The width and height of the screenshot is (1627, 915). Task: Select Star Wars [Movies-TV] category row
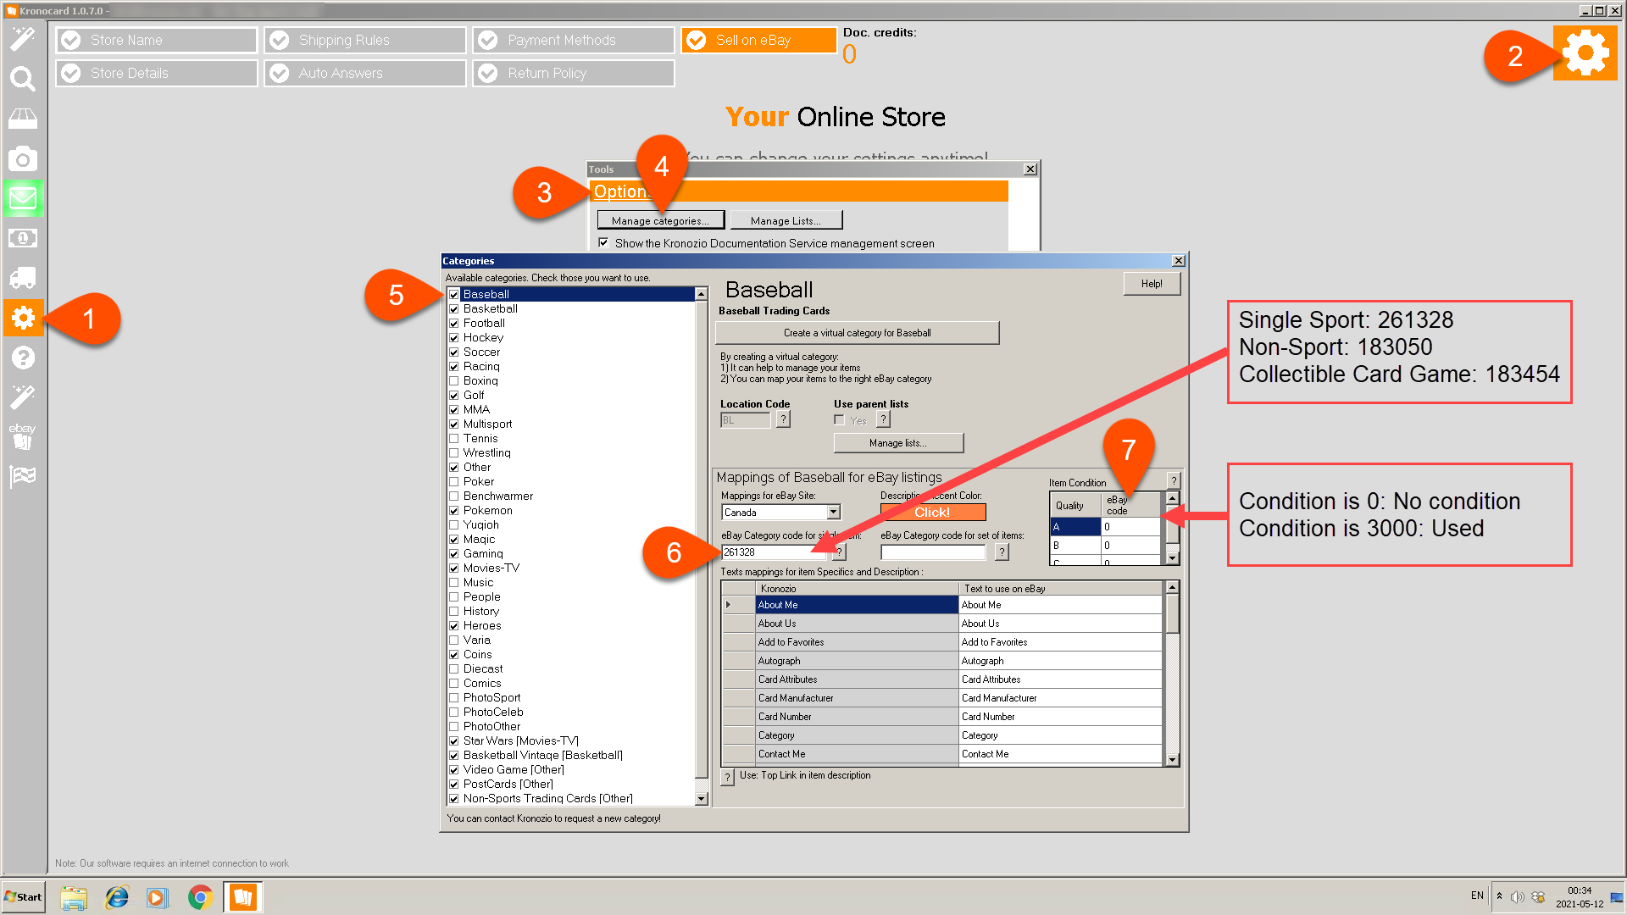tap(572, 741)
